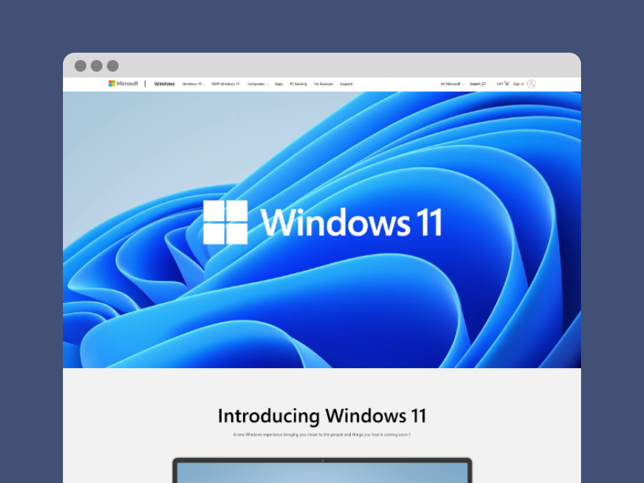Select PC Gaming in the navigation bar
Image resolution: width=644 pixels, height=483 pixels.
click(298, 83)
